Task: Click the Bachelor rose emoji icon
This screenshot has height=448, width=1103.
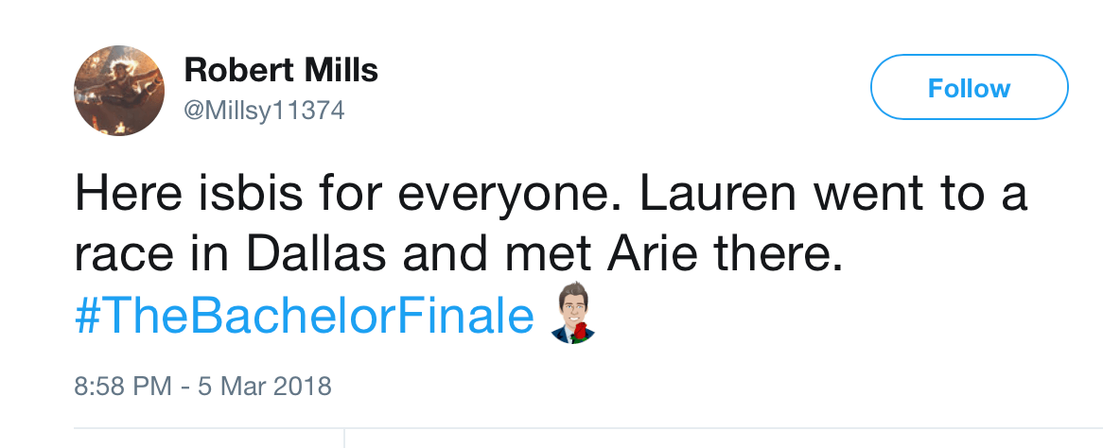Action: [x=575, y=311]
